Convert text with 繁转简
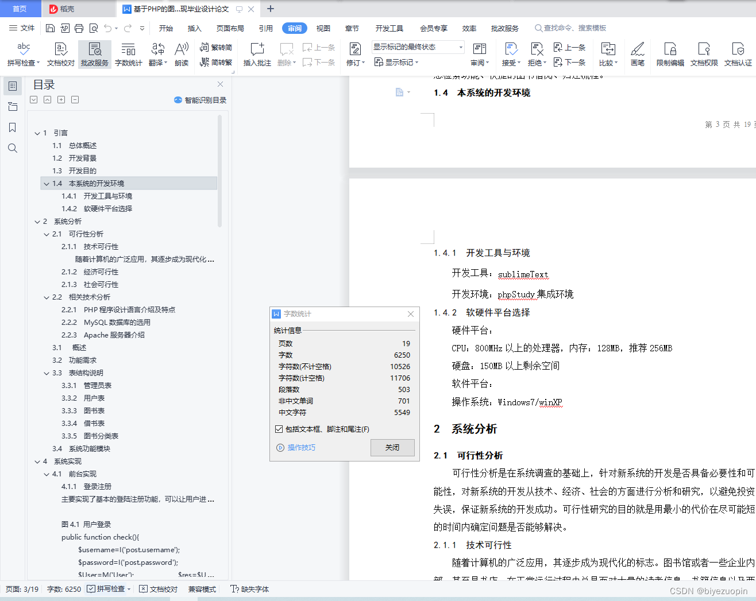 click(216, 48)
